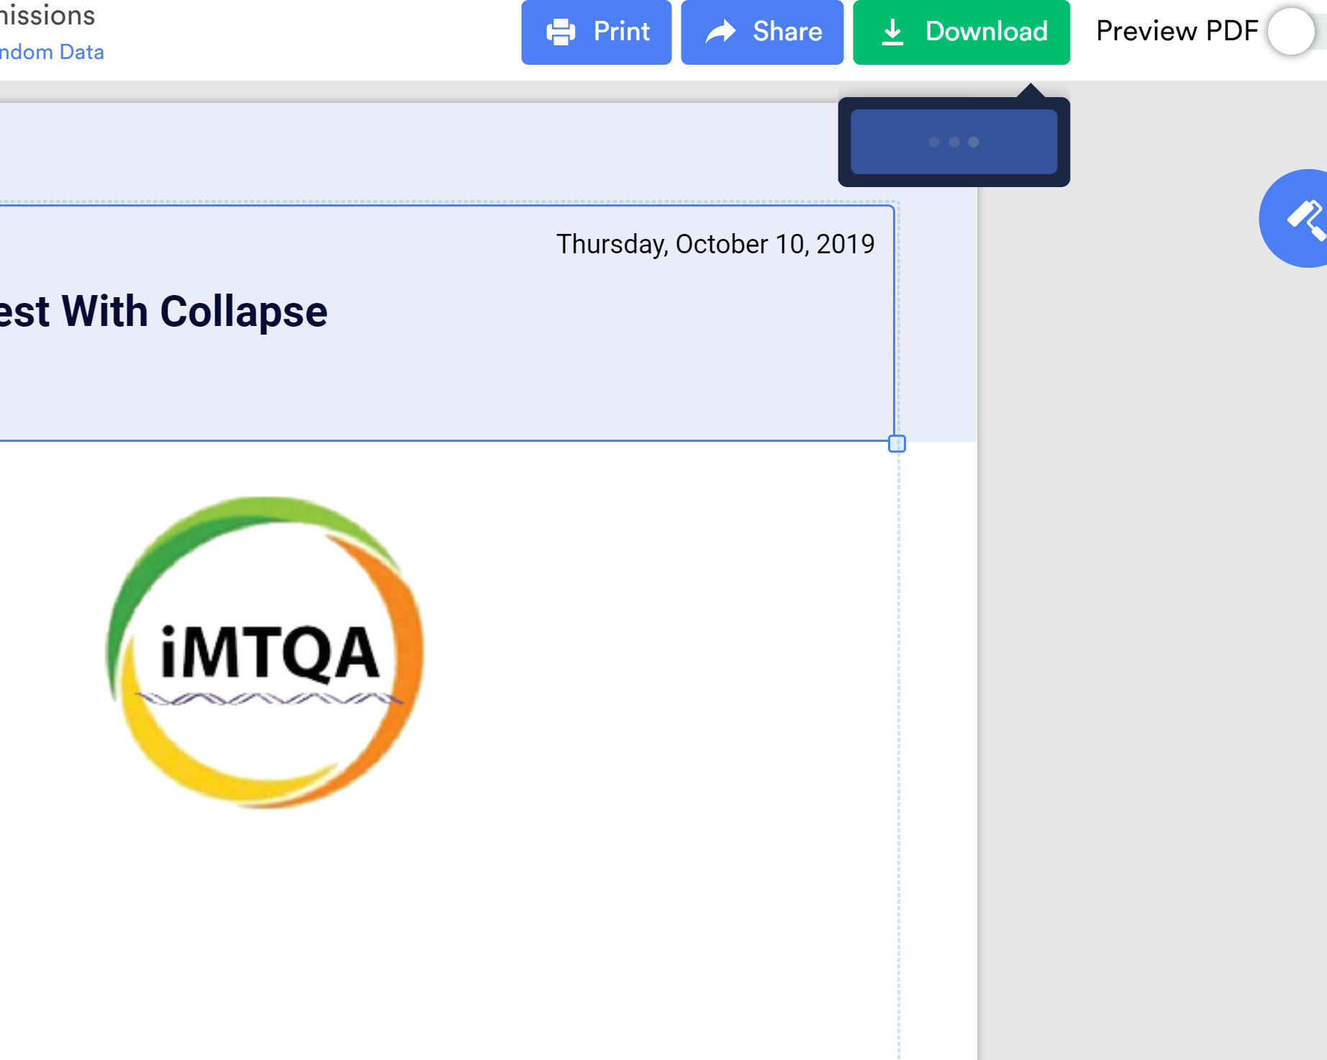Toggle the Preview PDF switch
1327x1060 pixels.
(x=1297, y=32)
